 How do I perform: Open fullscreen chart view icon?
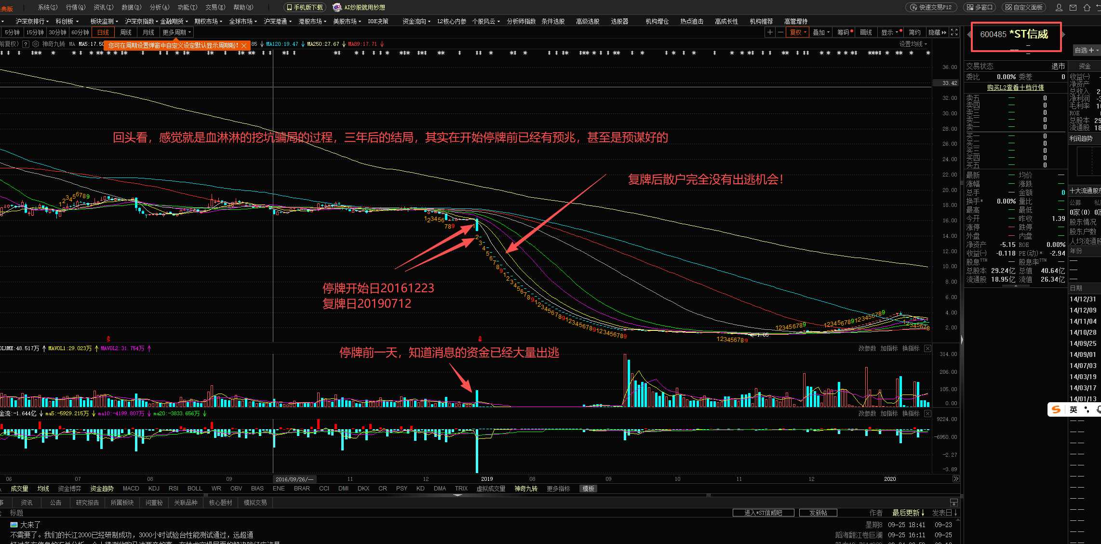(x=954, y=32)
